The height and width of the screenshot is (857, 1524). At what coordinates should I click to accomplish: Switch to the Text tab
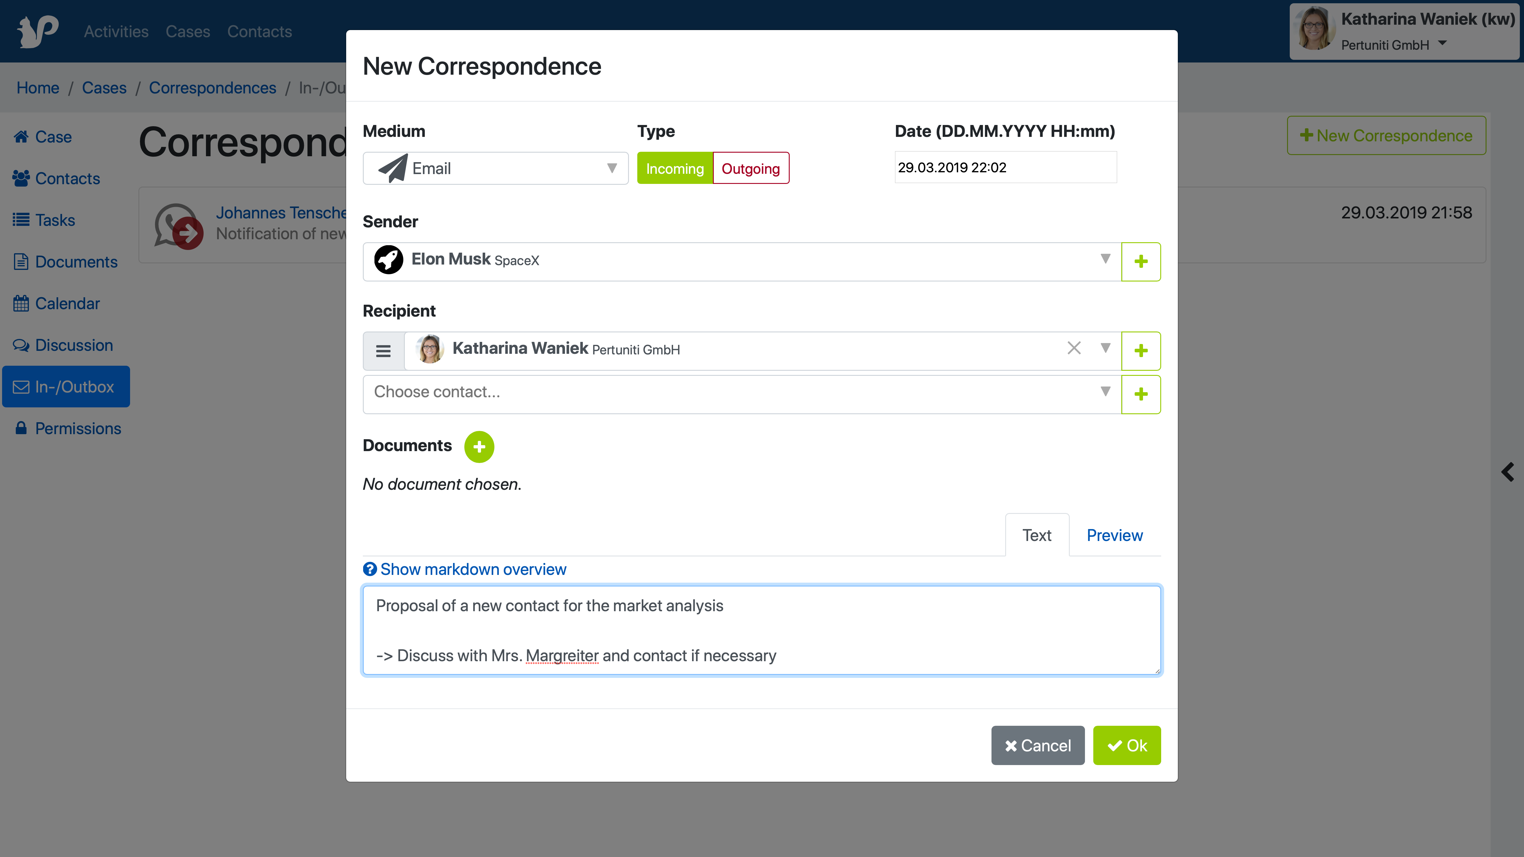coord(1036,535)
